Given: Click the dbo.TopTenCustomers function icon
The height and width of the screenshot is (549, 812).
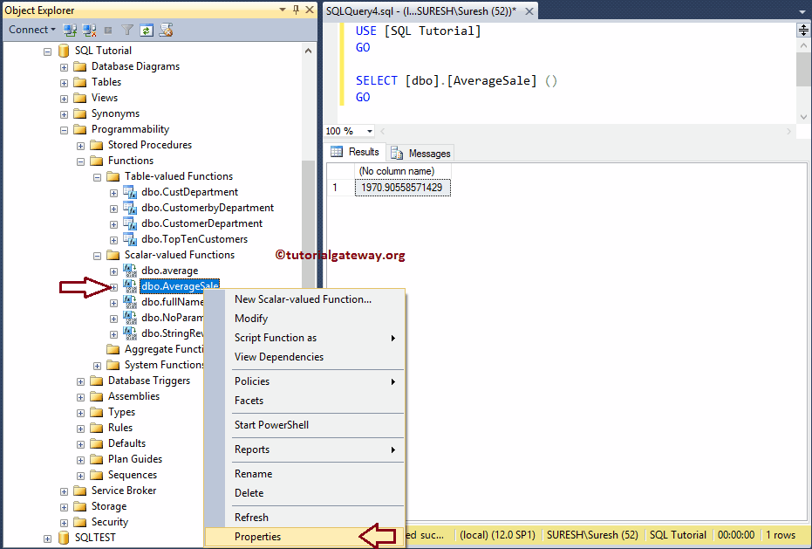Looking at the screenshot, I should click(x=130, y=239).
